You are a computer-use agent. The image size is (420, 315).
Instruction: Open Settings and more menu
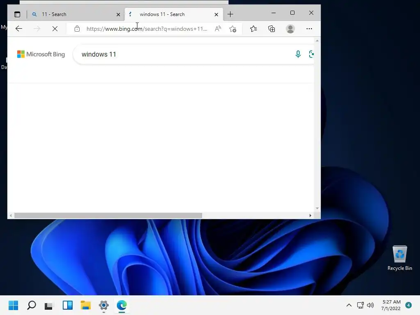click(x=309, y=29)
